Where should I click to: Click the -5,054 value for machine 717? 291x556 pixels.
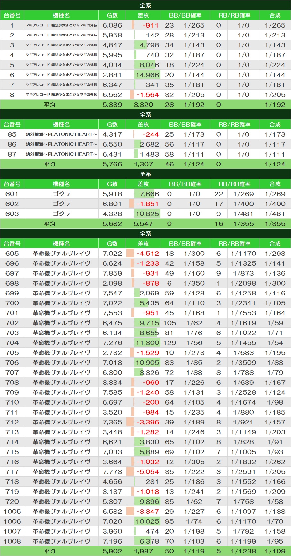[148, 472]
